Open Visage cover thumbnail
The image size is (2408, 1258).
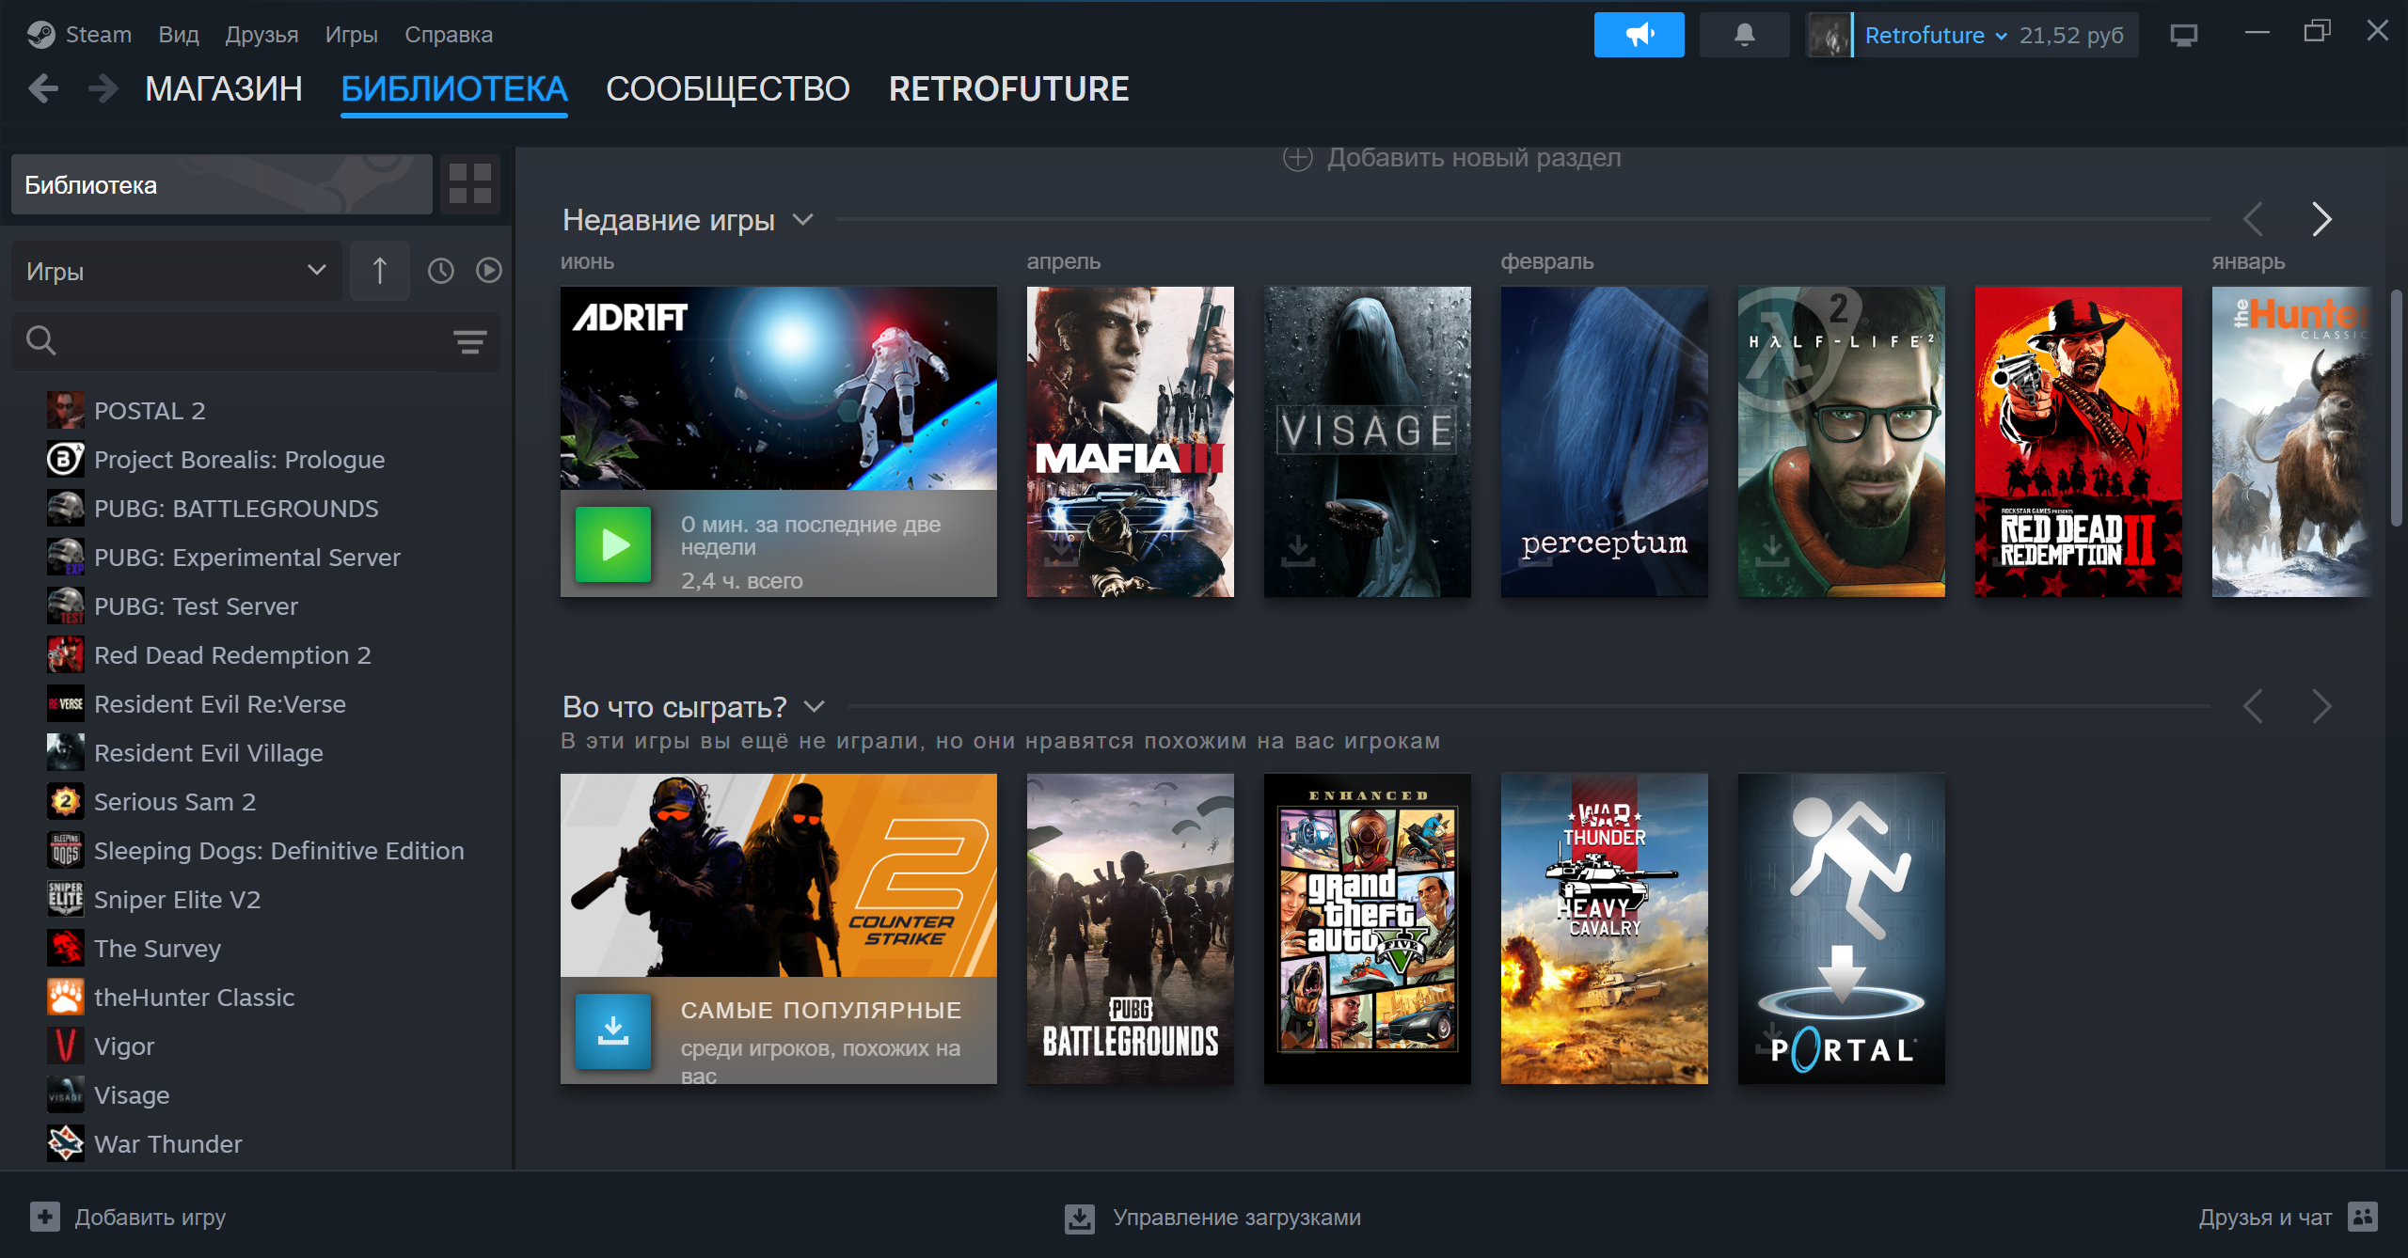click(1368, 442)
